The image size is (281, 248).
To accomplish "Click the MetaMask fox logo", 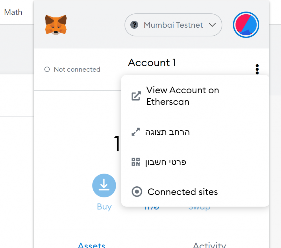I will tap(56, 25).
